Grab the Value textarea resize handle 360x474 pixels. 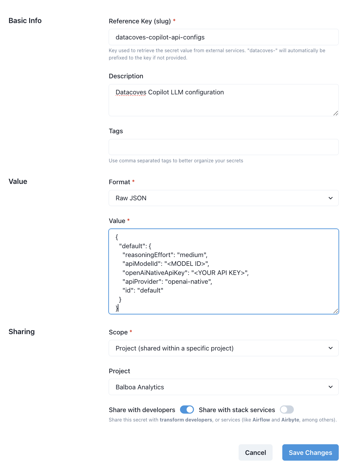tap(336, 311)
